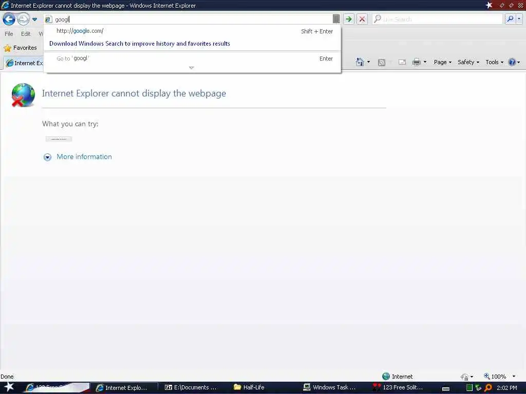Expand More information section
This screenshot has height=394, width=526.
78,157
